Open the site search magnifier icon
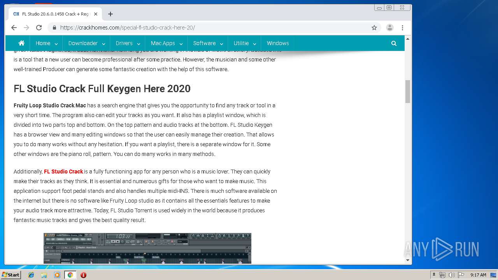498x280 pixels. [394, 44]
